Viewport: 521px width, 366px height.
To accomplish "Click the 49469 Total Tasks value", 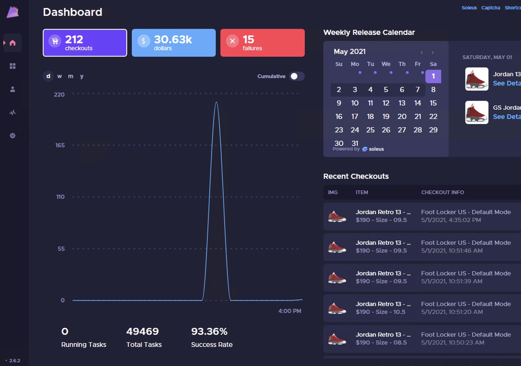I will tap(143, 332).
